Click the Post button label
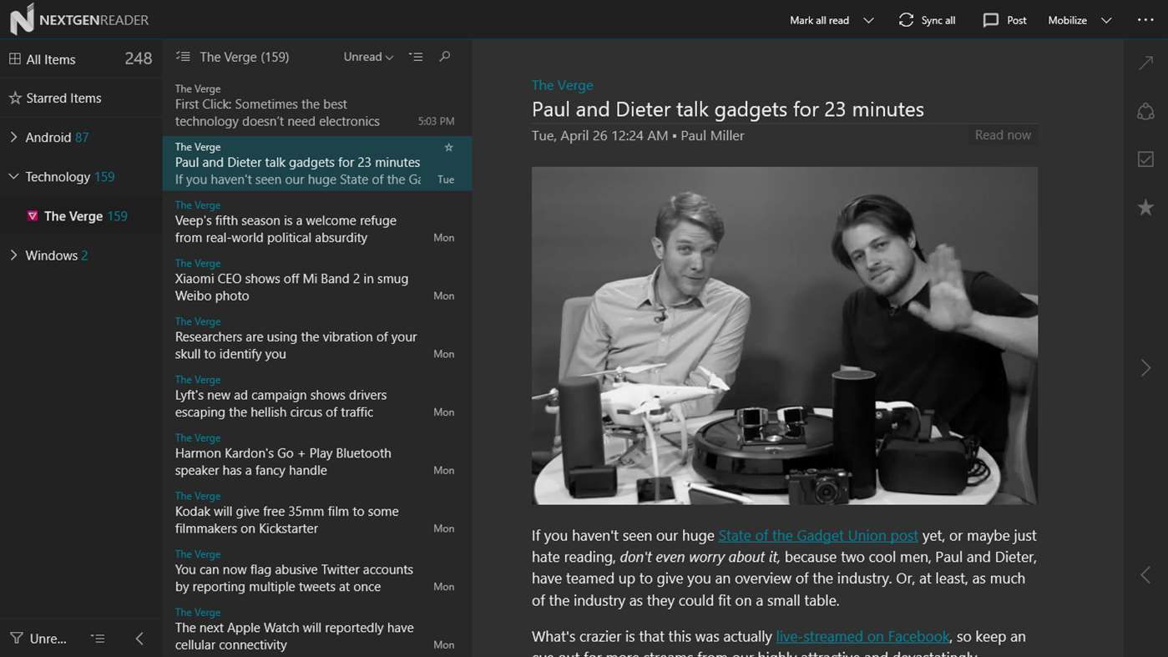Viewport: 1168px width, 657px height. (1017, 20)
